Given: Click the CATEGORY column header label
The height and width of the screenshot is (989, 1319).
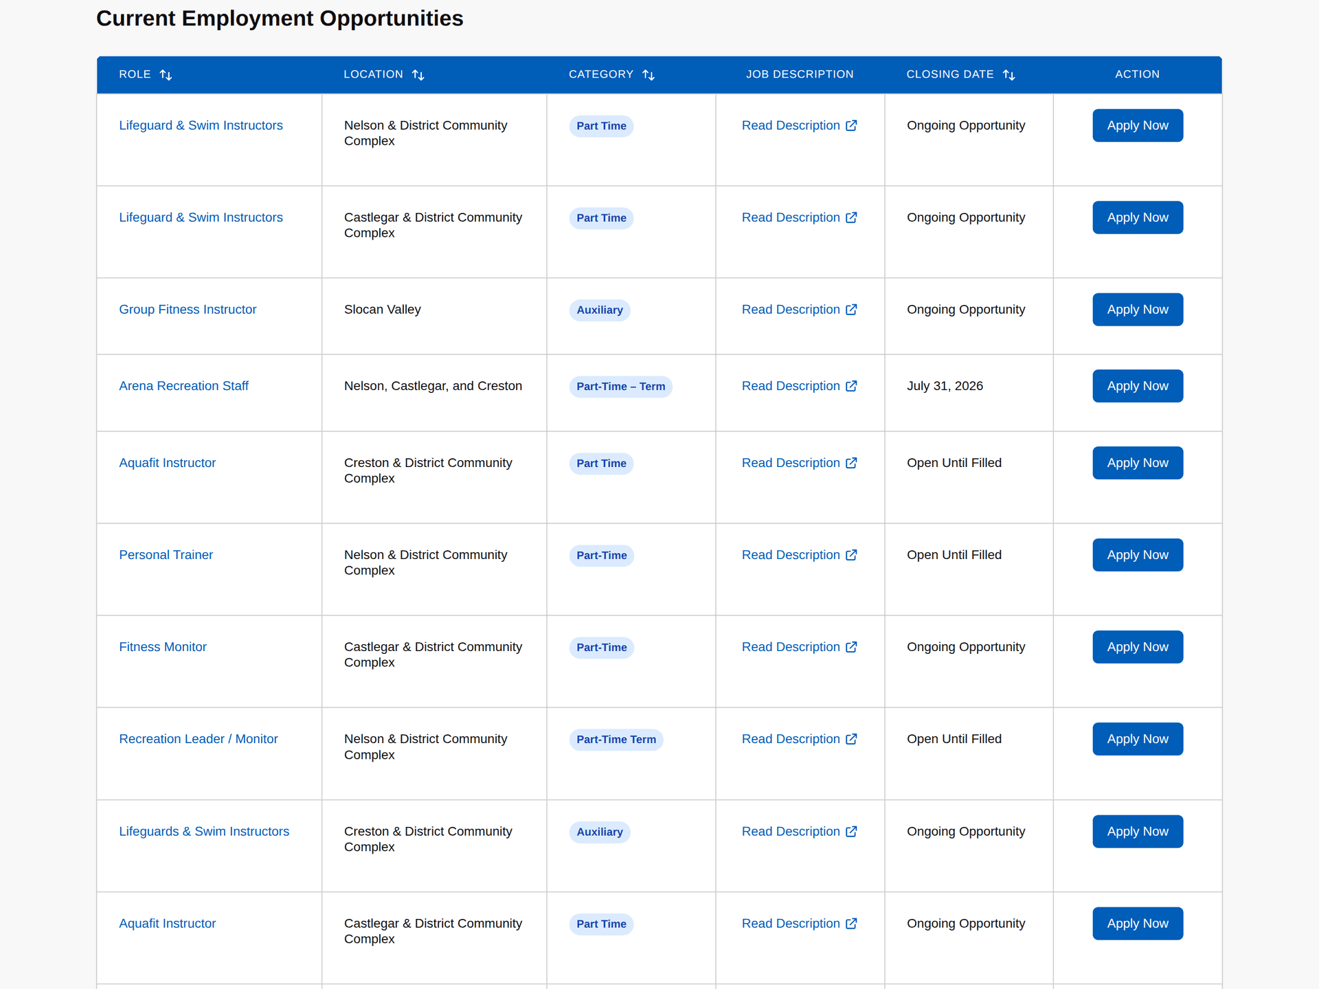Looking at the screenshot, I should (x=601, y=74).
